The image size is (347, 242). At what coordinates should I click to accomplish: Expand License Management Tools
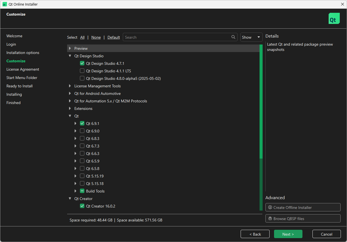[x=70, y=86]
